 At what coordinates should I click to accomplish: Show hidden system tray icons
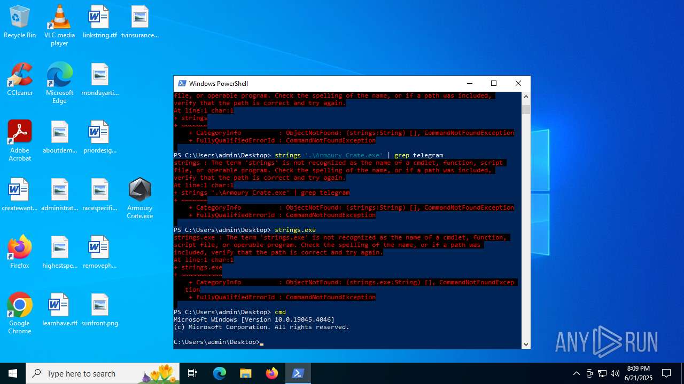(x=576, y=373)
